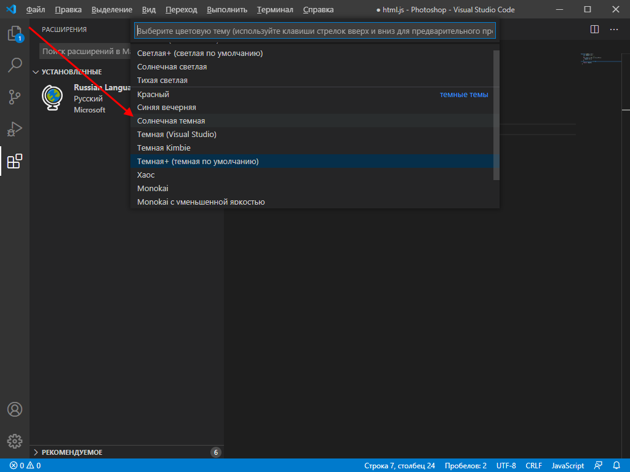Open the Search view
630x472 pixels.
point(14,65)
